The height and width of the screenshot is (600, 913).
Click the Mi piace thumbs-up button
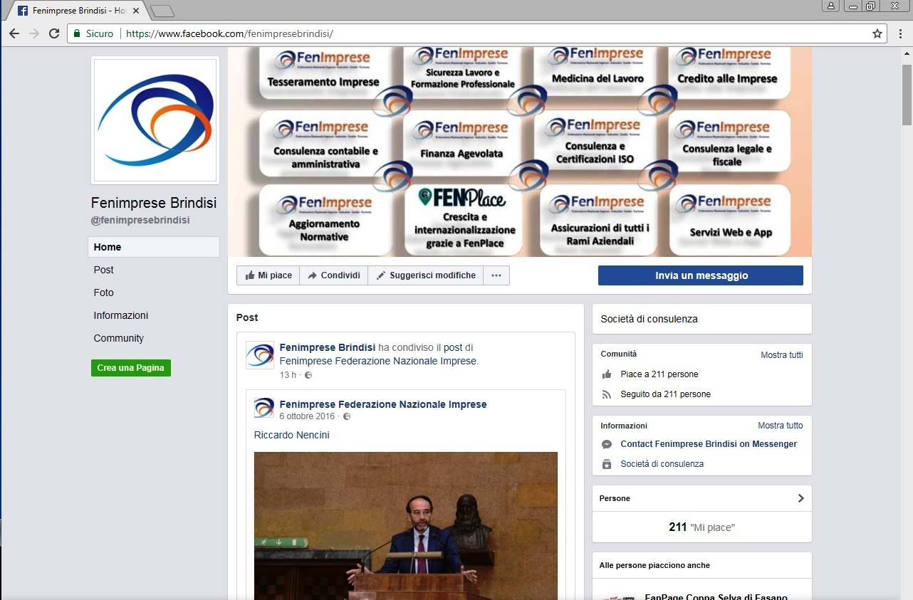268,275
